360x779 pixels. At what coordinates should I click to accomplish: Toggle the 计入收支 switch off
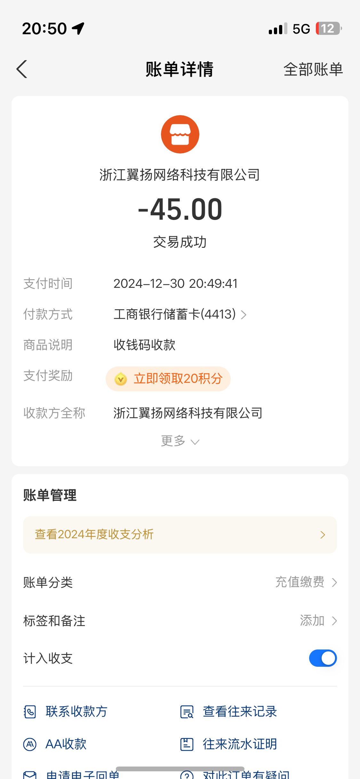(323, 658)
